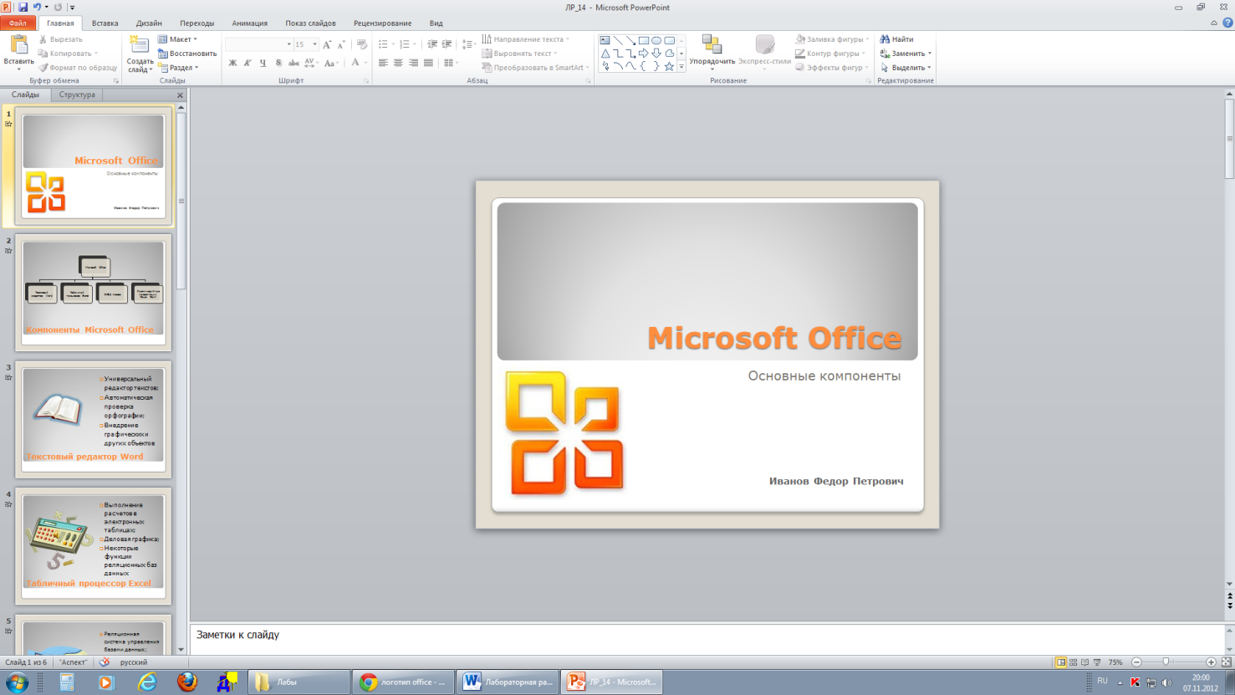The height and width of the screenshot is (695, 1235).
Task: Switch to the Переходы tab
Action: [197, 23]
